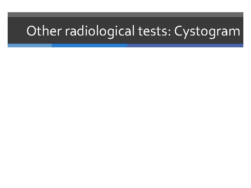The width and height of the screenshot is (251, 188).
Task: Click the light blue accent bar segment
Action: click(x=30, y=46)
